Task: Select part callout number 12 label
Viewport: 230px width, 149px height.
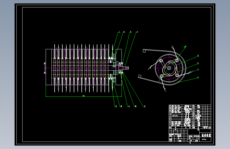Action: 121,106
